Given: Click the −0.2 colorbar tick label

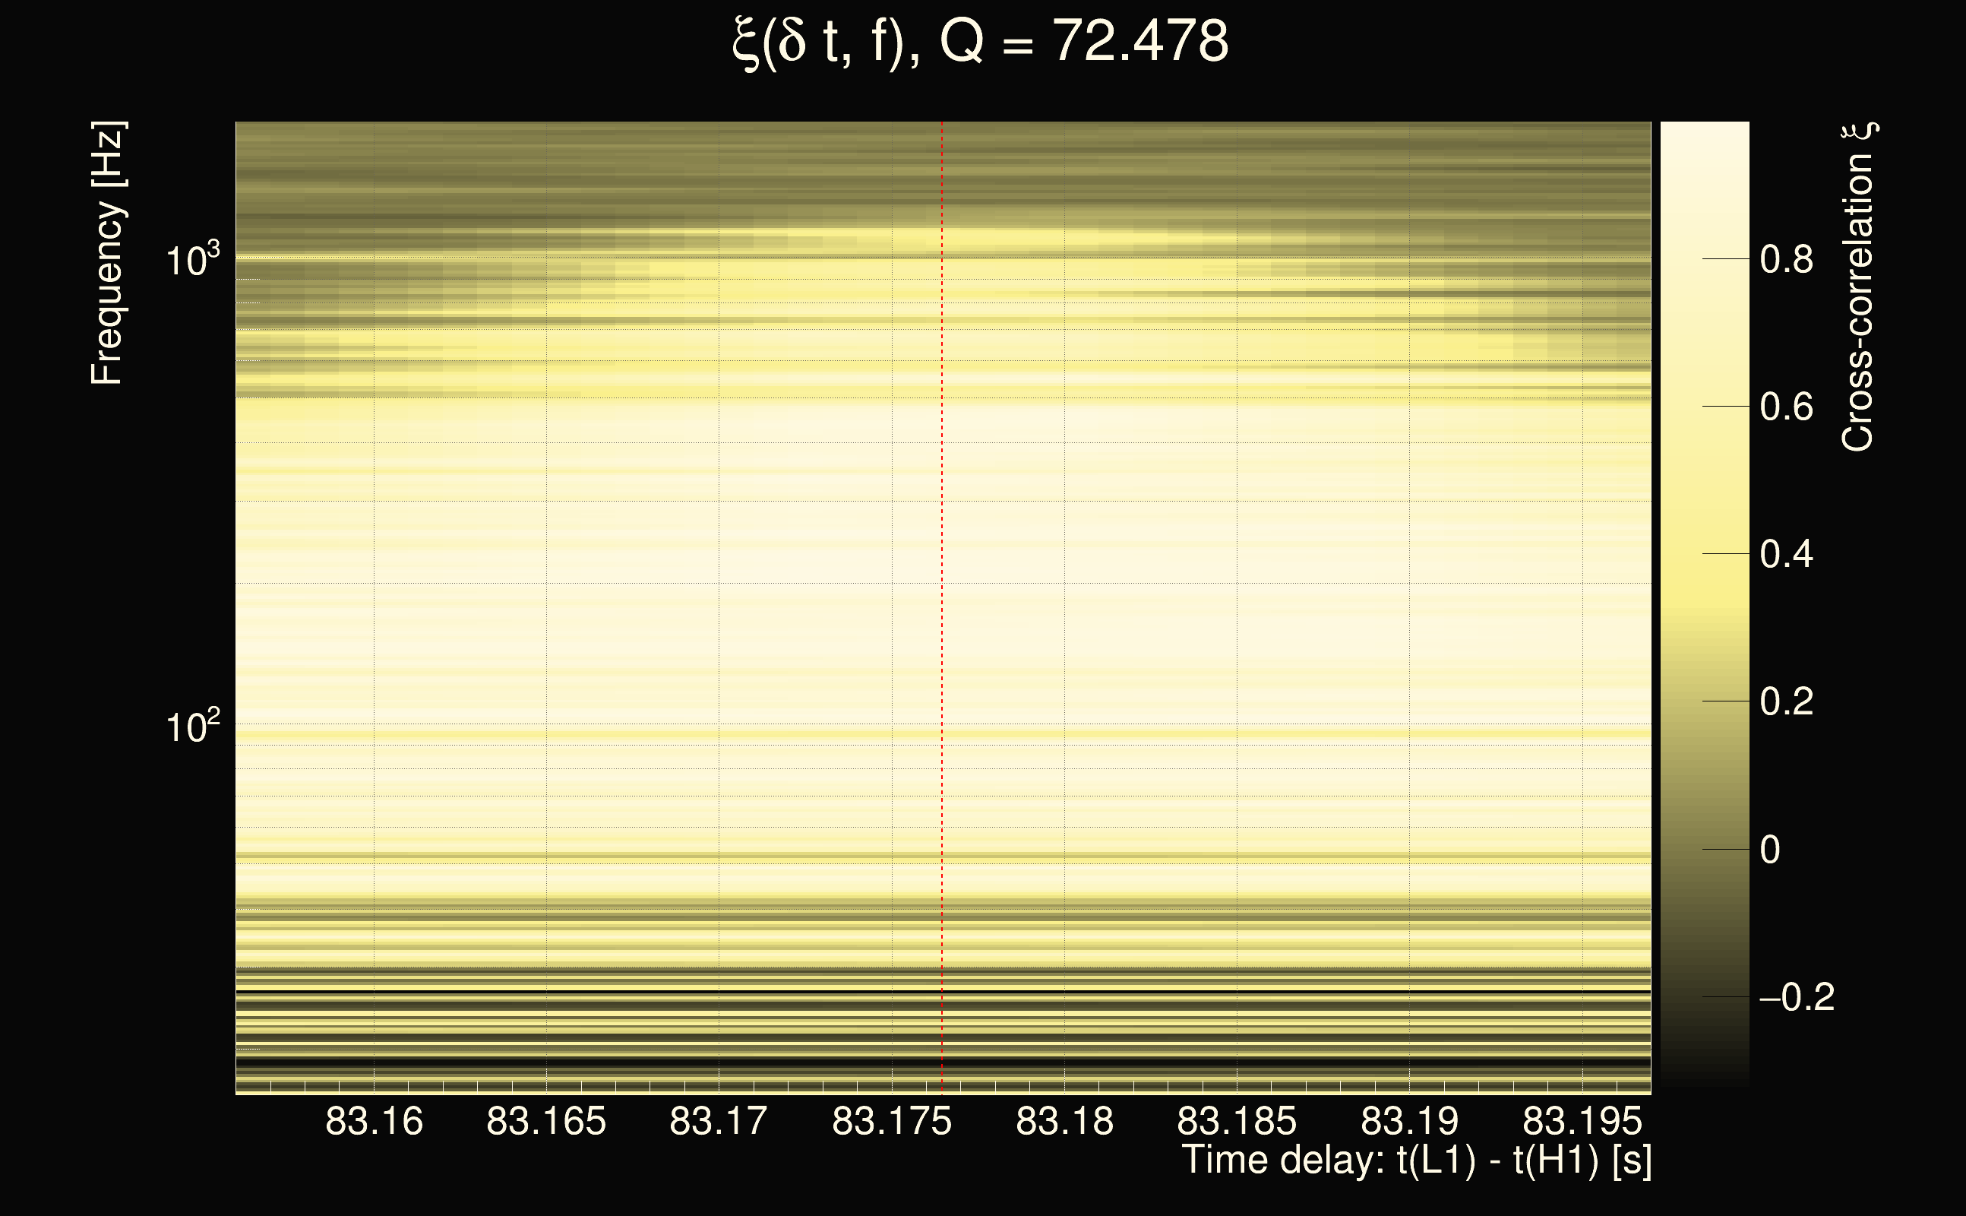Looking at the screenshot, I should (x=1796, y=997).
